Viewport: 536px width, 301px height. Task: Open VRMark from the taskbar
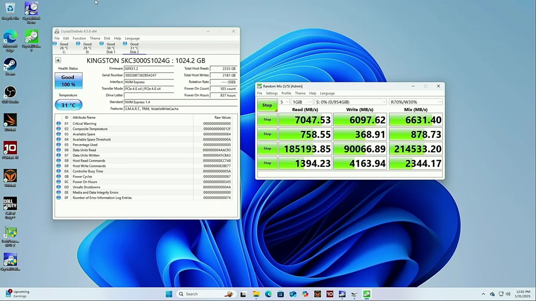click(x=318, y=294)
